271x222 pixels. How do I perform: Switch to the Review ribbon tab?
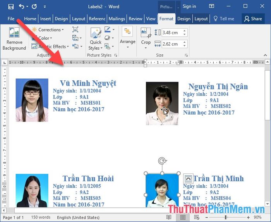[x=135, y=19]
